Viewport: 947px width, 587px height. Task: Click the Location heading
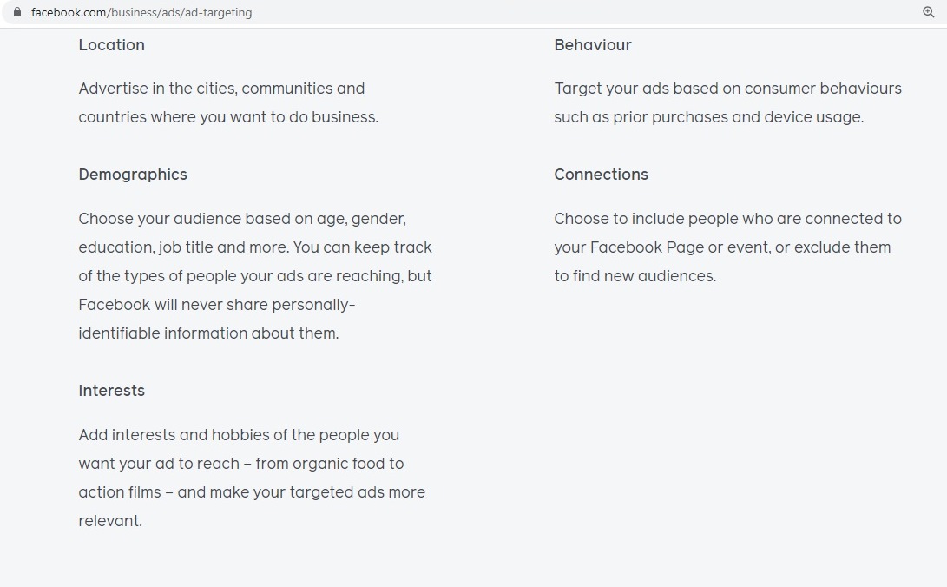(x=112, y=45)
